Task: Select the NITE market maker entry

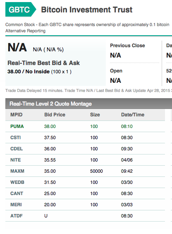Action: 15,160
